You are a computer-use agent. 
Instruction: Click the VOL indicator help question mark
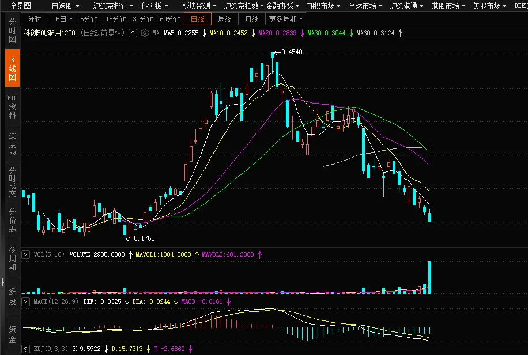coord(25,254)
